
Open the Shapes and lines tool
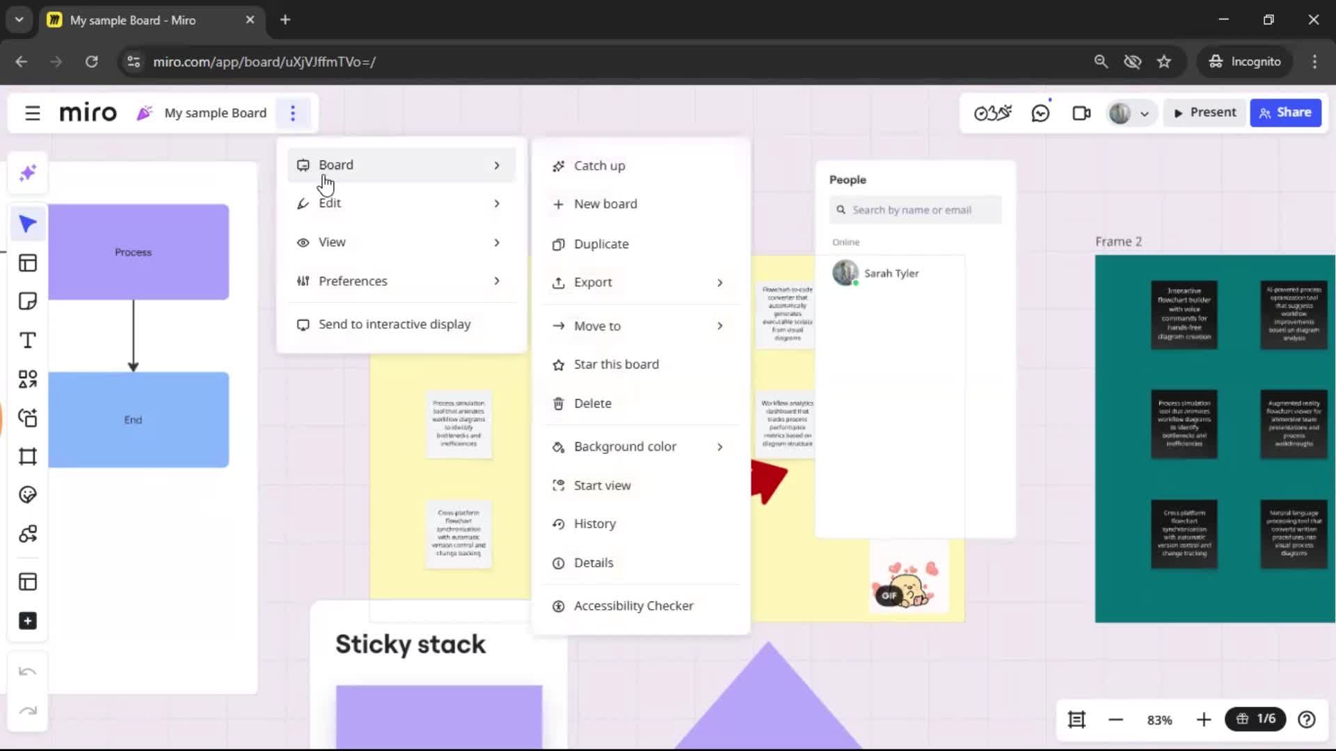[28, 379]
